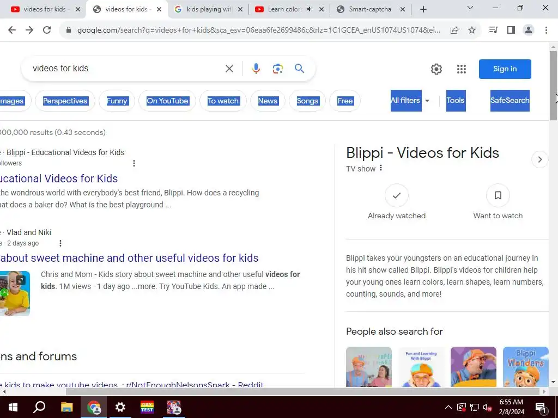558x418 pixels.
Task: Click the Sign in button
Action: point(505,69)
